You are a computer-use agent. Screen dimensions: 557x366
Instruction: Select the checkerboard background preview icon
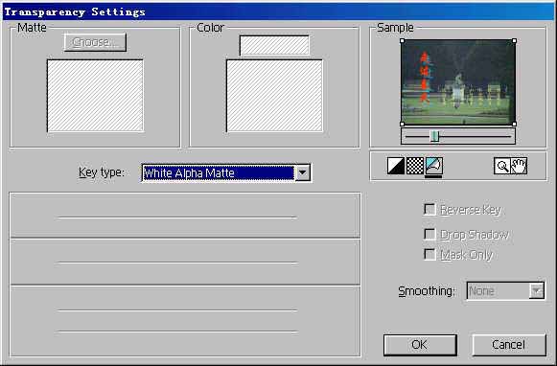[414, 166]
